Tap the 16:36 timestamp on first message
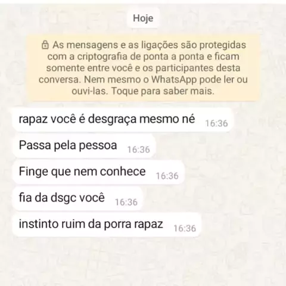The height and width of the screenshot is (286, 286). click(x=216, y=123)
